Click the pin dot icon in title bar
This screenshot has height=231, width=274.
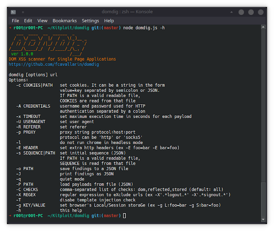(23, 12)
